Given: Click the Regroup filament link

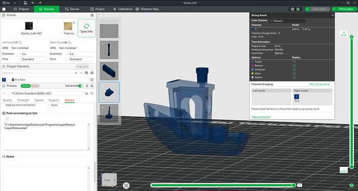Looking at the screenshot, I should click(x=261, y=117).
